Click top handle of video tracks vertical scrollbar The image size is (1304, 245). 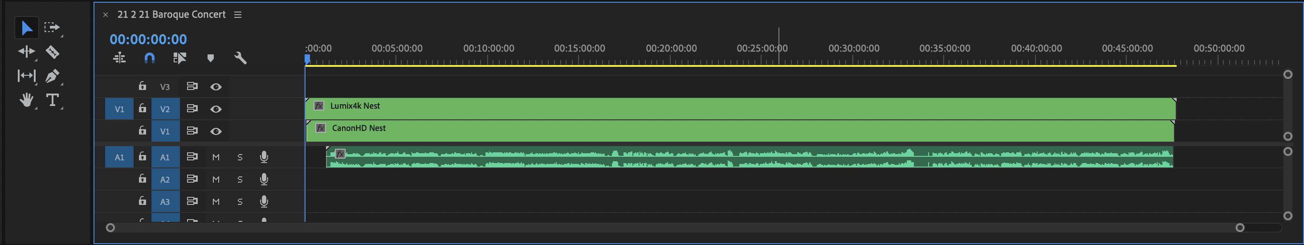1288,74
